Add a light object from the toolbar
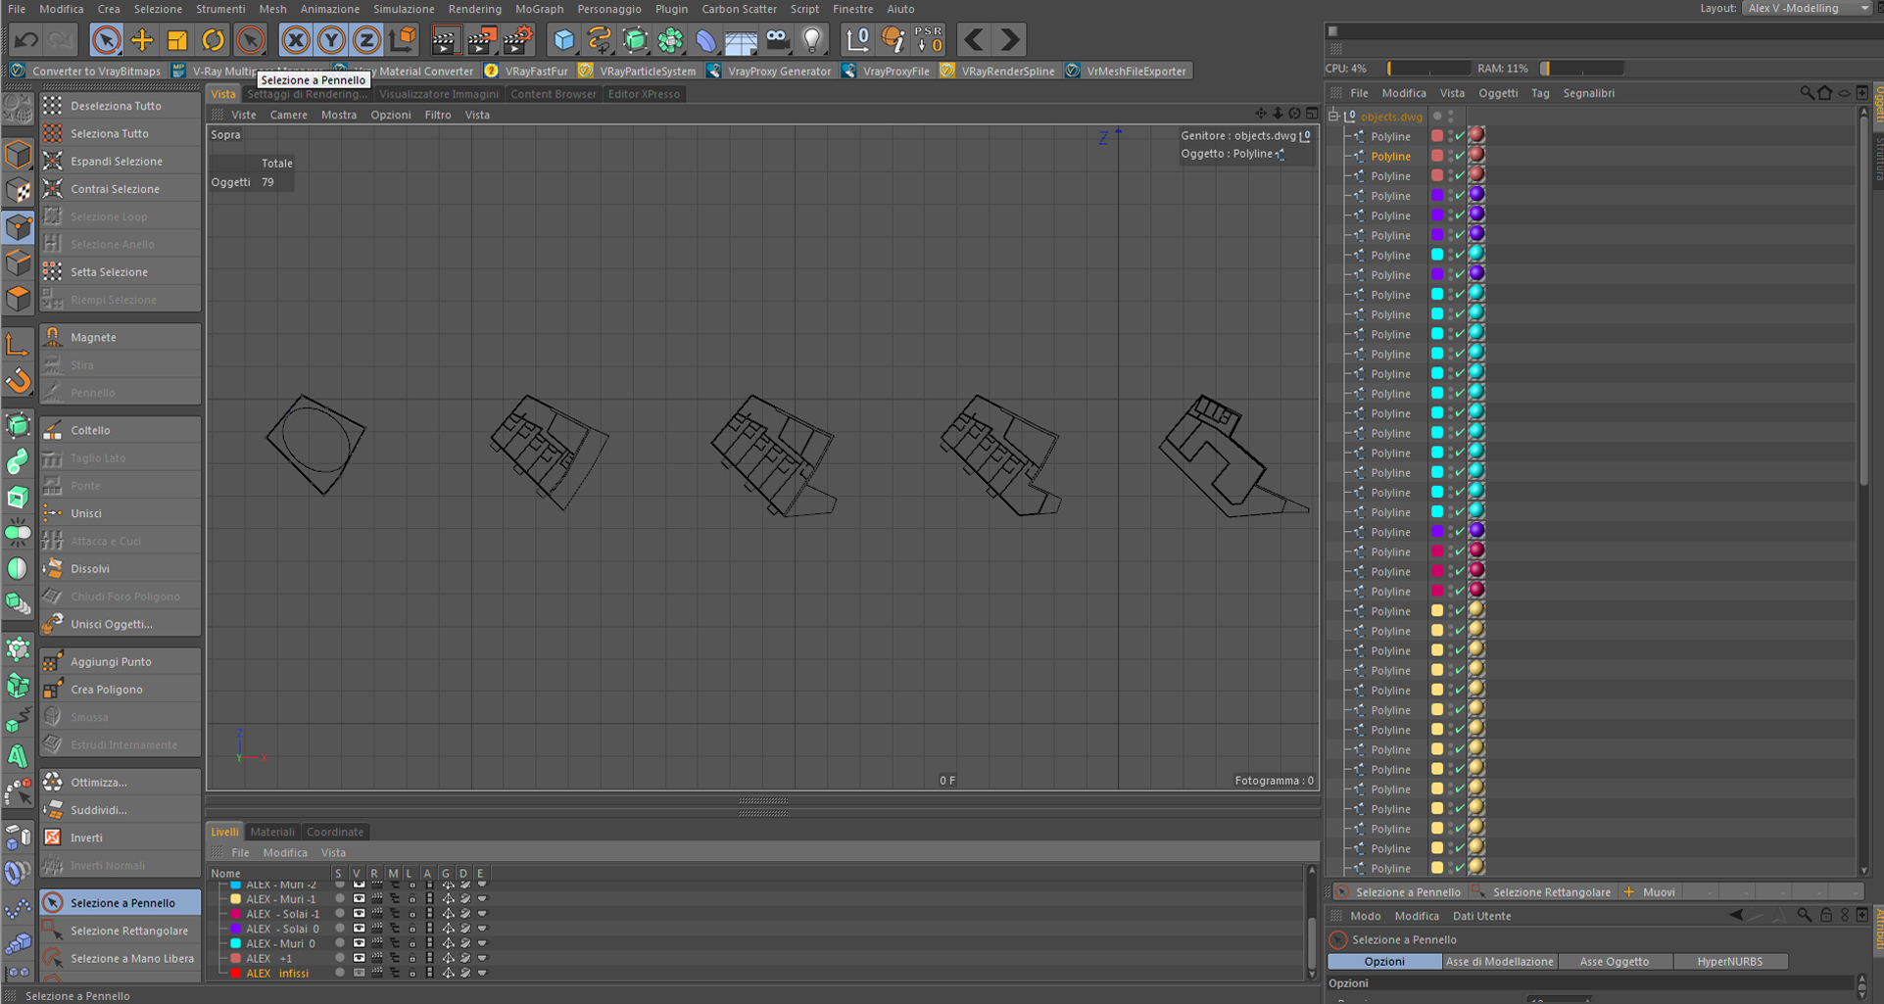The width and height of the screenshot is (1884, 1004). tap(812, 40)
